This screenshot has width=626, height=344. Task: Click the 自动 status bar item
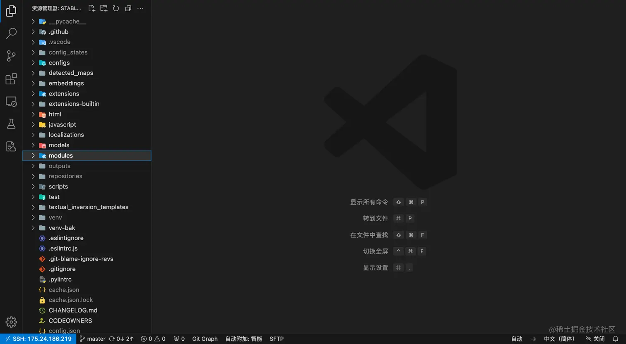click(517, 339)
